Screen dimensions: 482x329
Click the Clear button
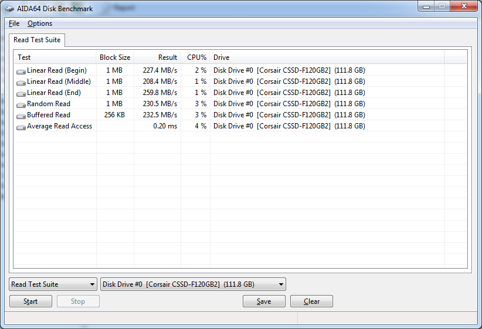click(311, 301)
